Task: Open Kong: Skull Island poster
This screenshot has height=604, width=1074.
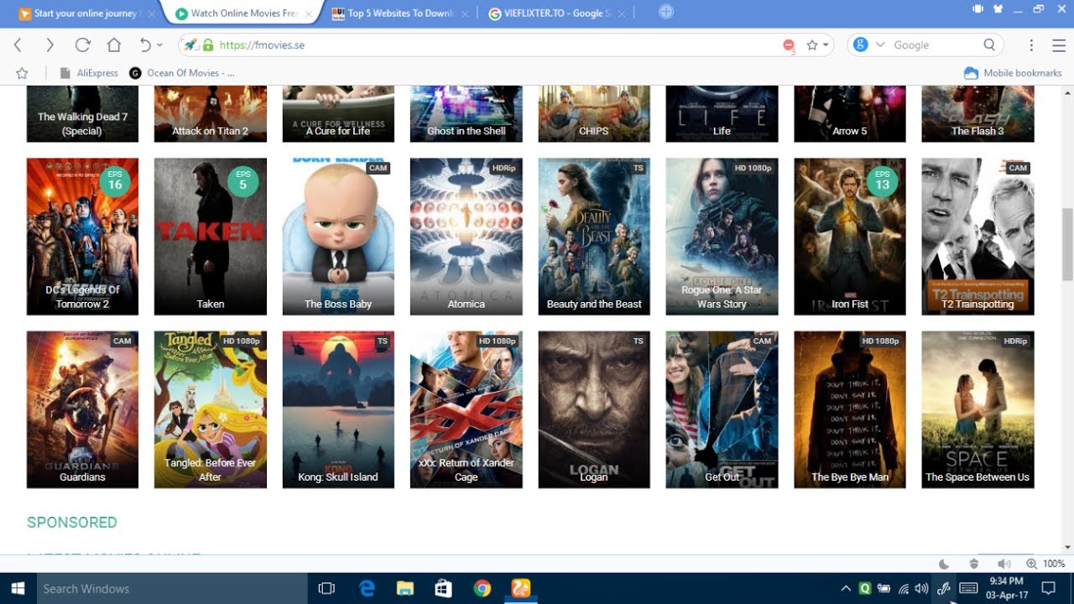Action: 338,409
